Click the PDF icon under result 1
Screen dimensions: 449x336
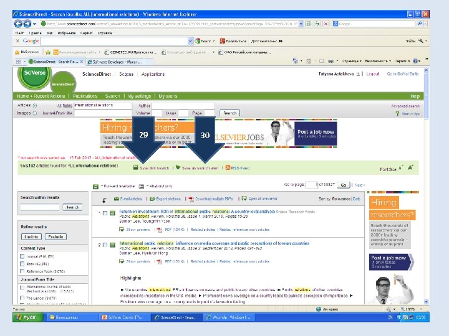[159, 230]
